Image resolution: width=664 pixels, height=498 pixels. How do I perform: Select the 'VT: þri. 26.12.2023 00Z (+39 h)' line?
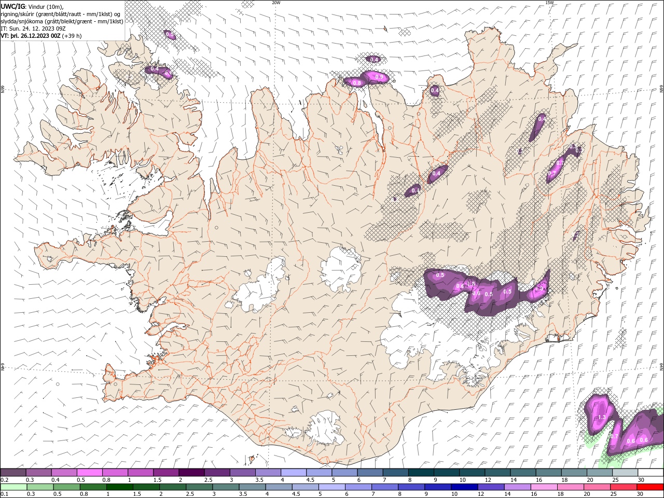coord(41,36)
